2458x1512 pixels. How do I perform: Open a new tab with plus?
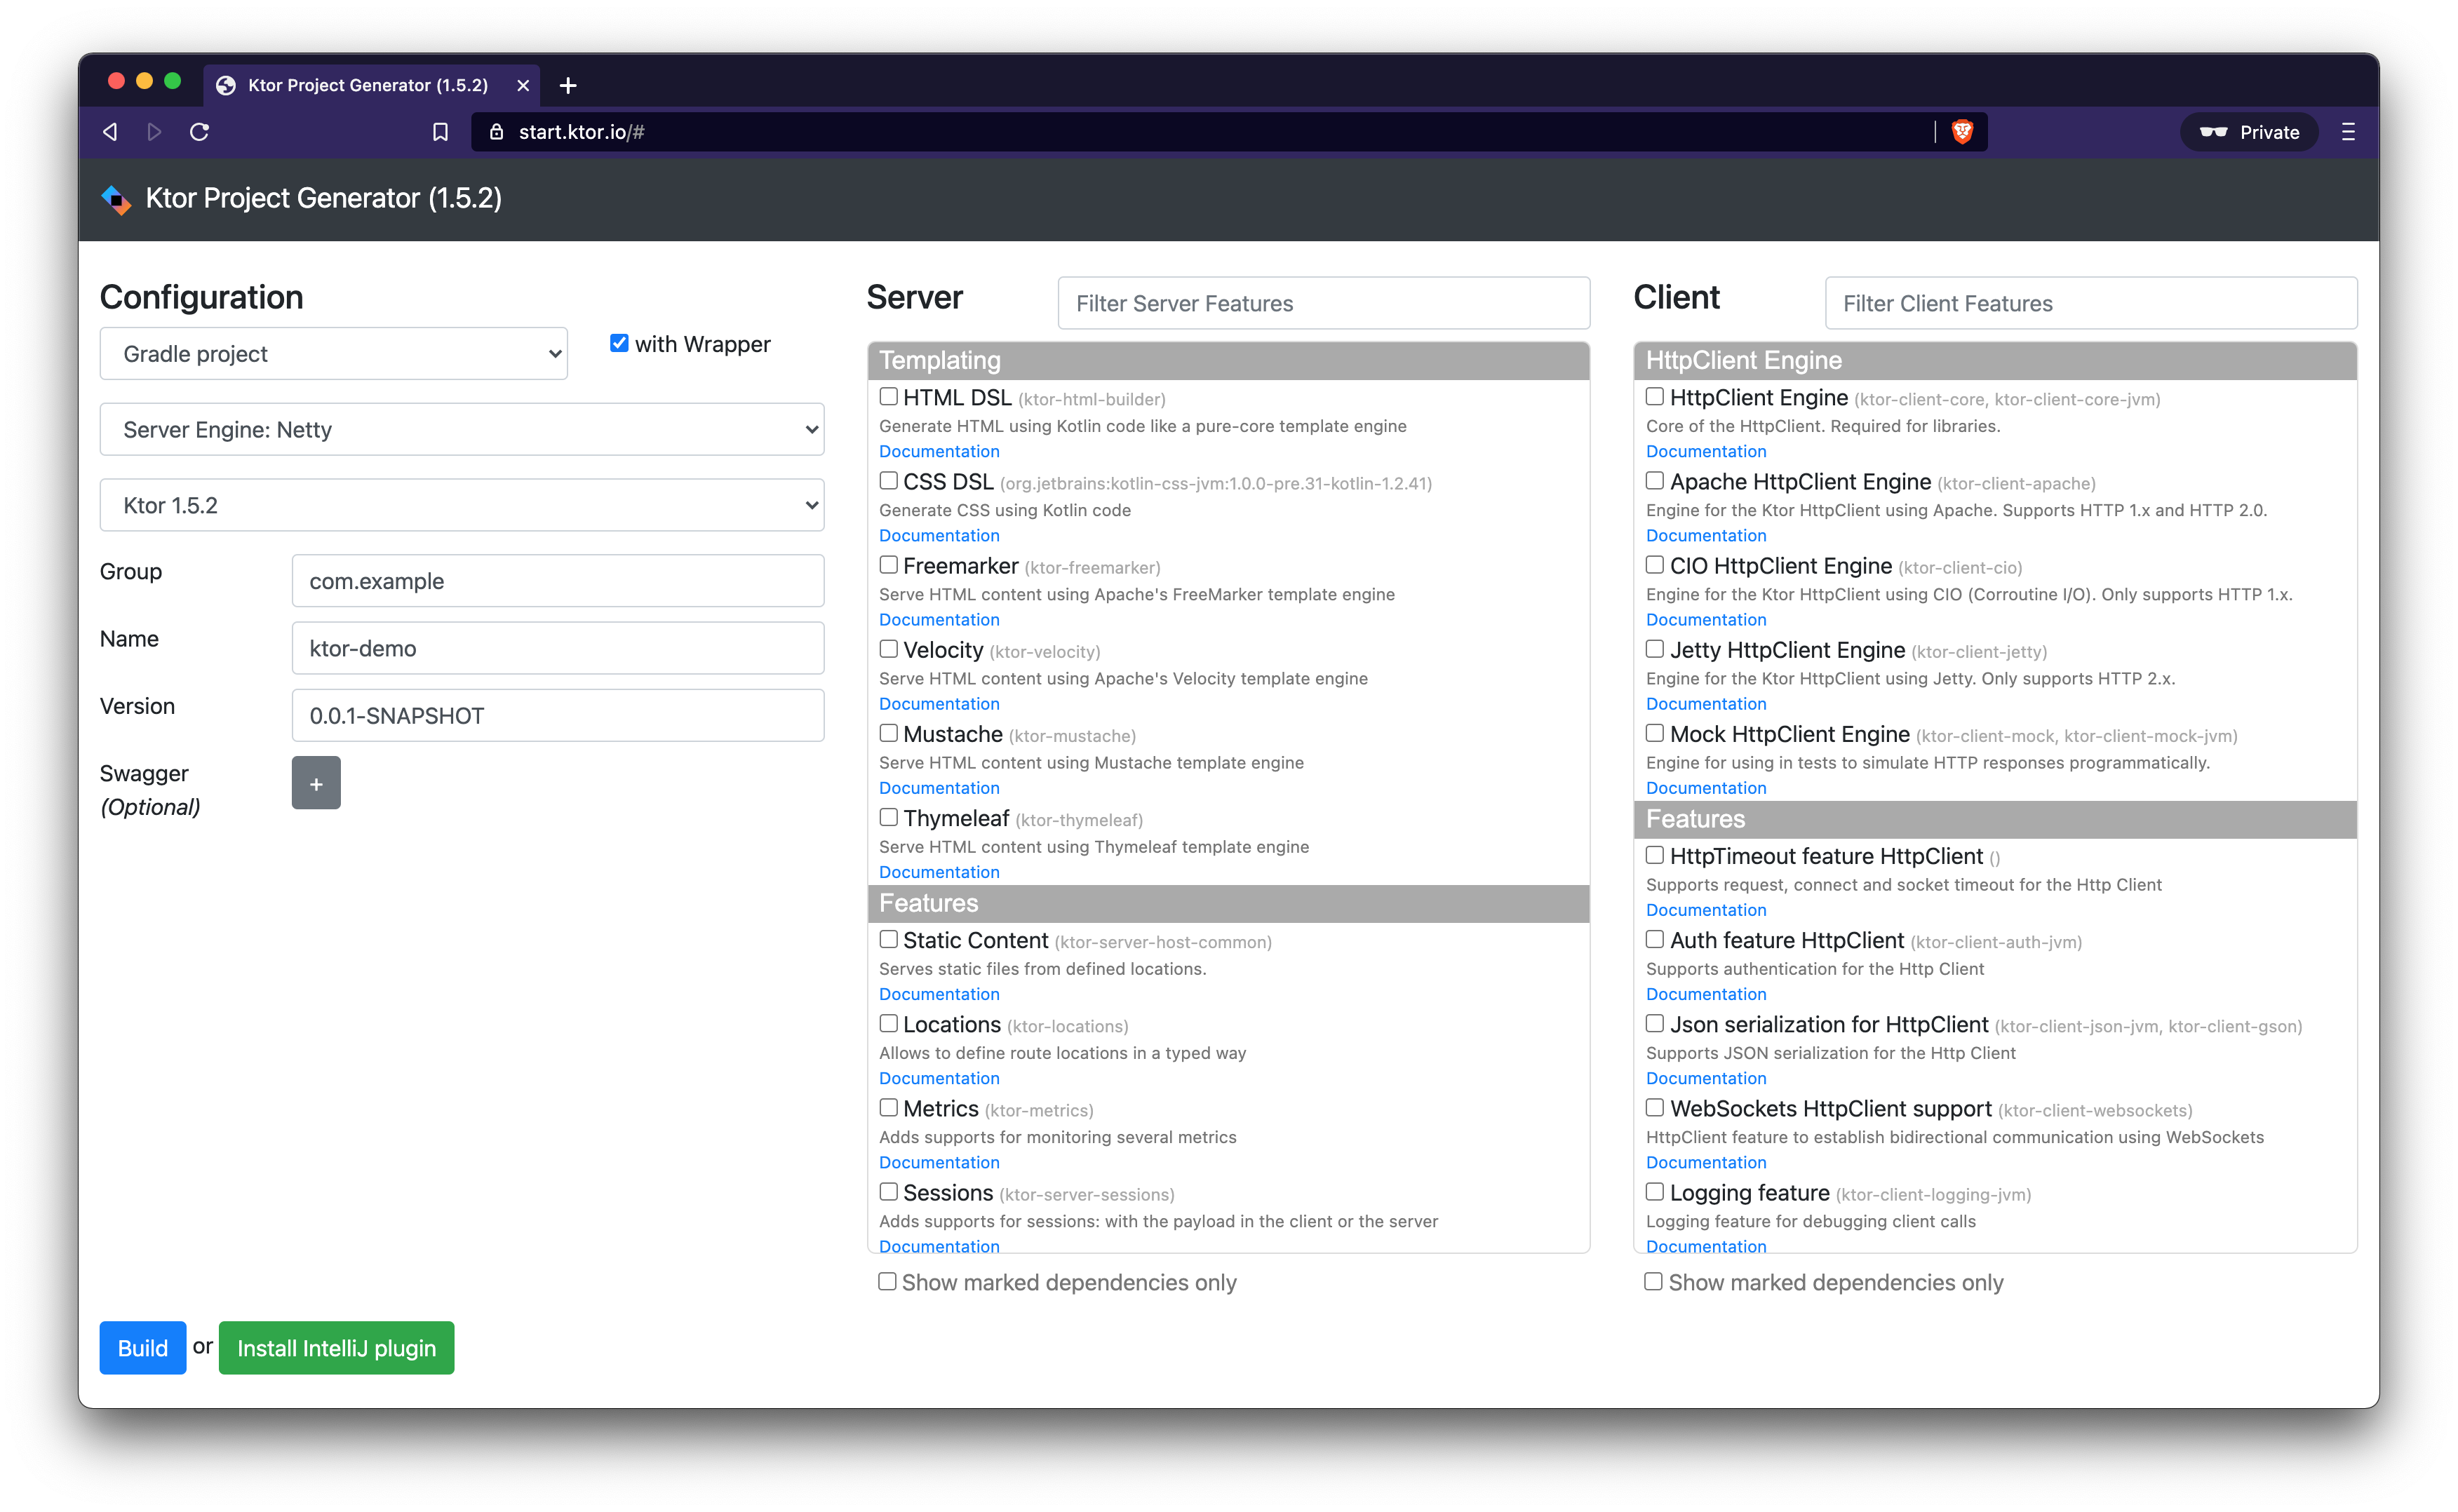coord(568,86)
